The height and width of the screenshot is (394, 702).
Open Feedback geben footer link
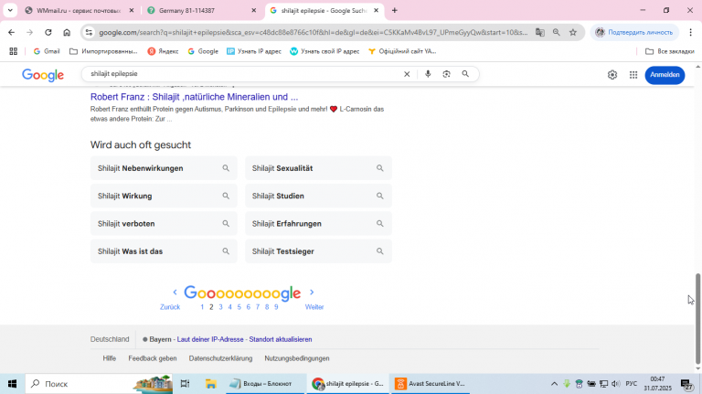click(x=153, y=358)
